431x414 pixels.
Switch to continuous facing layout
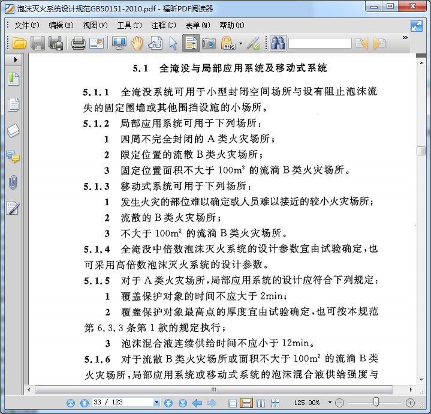coord(275,403)
